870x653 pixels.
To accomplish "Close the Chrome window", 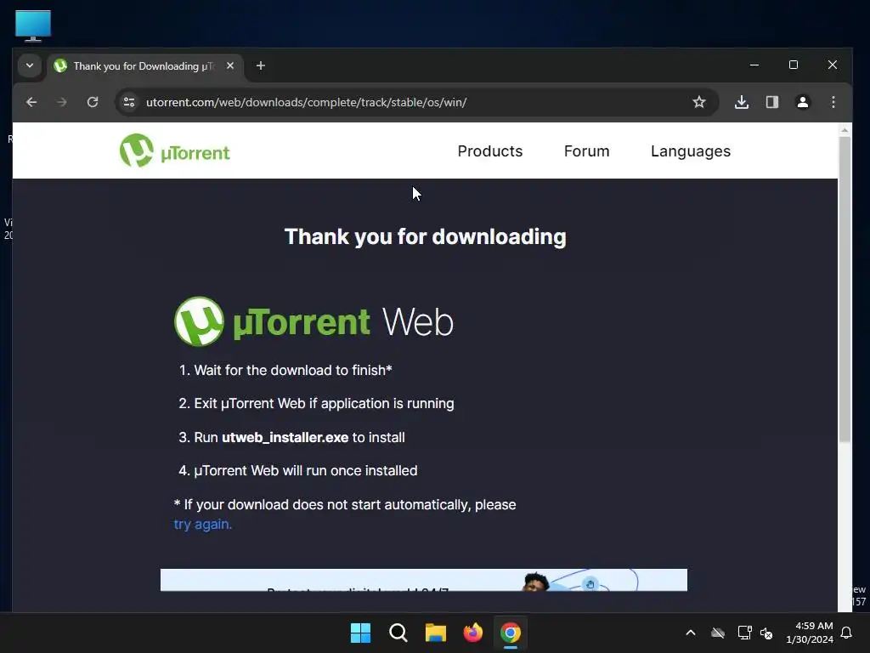I will click(833, 65).
